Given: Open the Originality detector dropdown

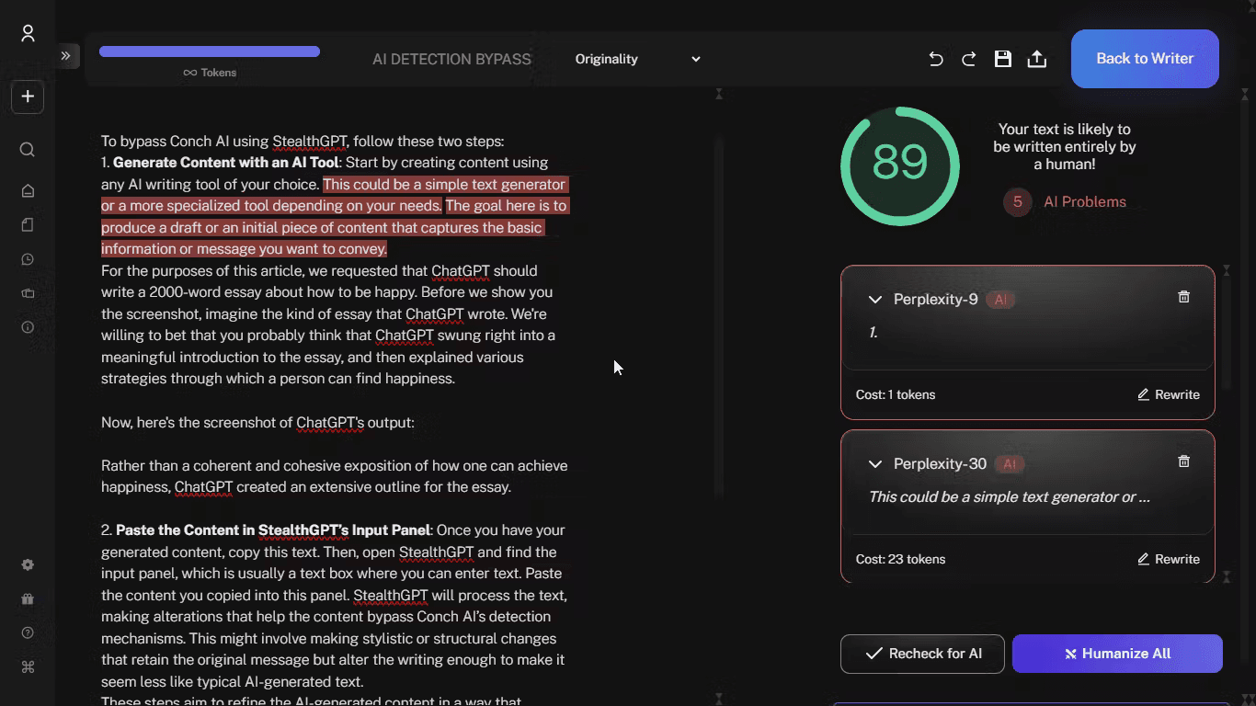Looking at the screenshot, I should click(x=637, y=59).
